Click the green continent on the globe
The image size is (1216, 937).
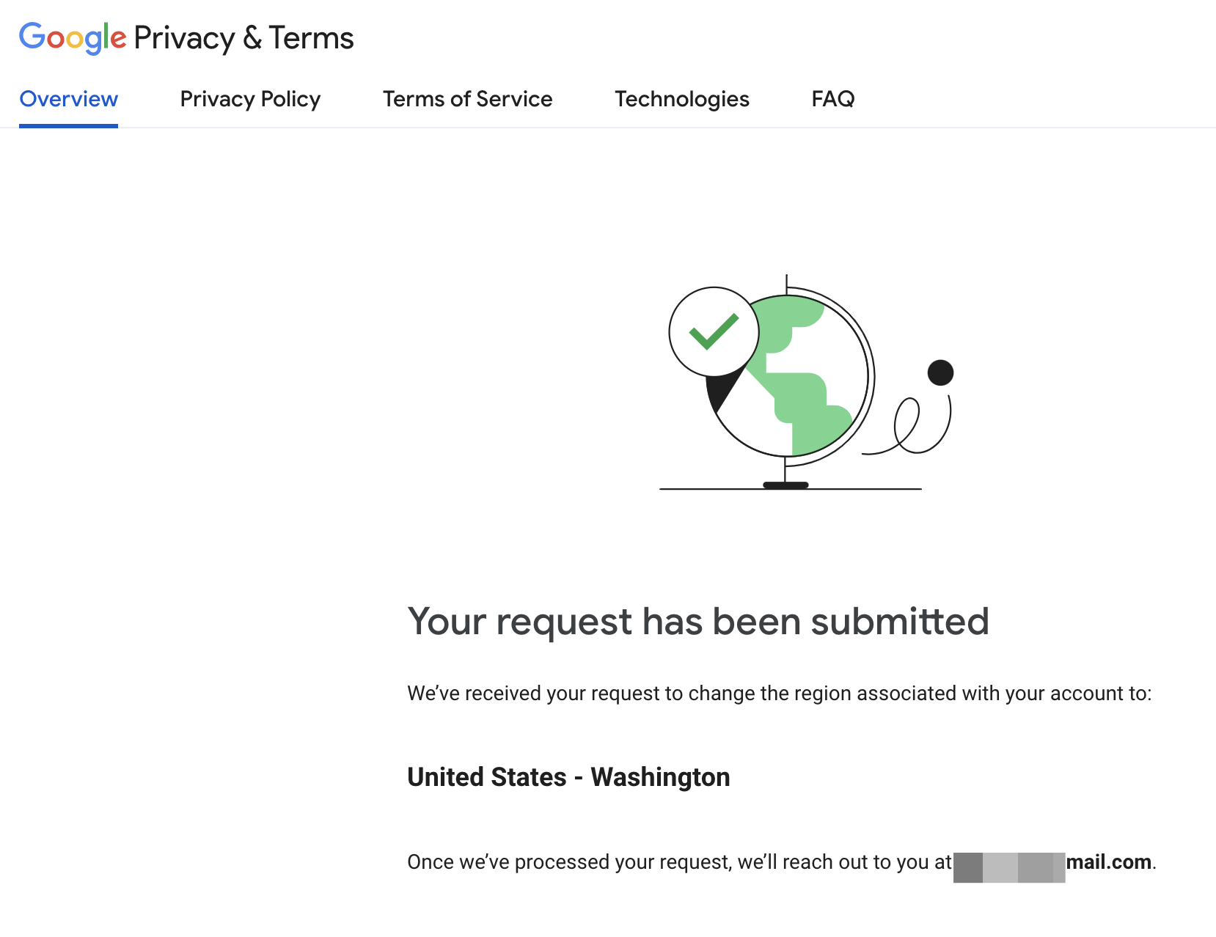coord(801,375)
